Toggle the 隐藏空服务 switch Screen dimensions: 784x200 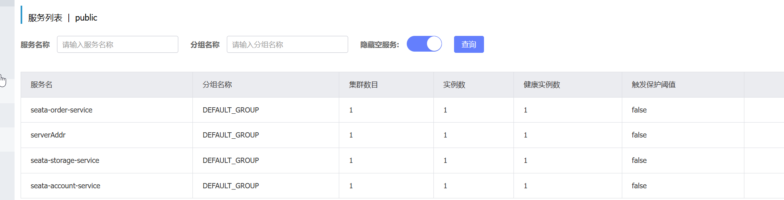pos(424,44)
